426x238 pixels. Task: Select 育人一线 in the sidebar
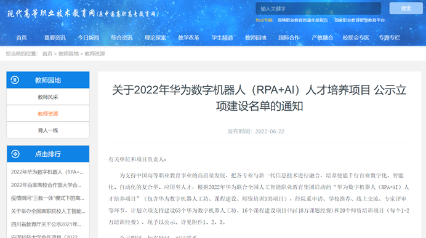48,130
